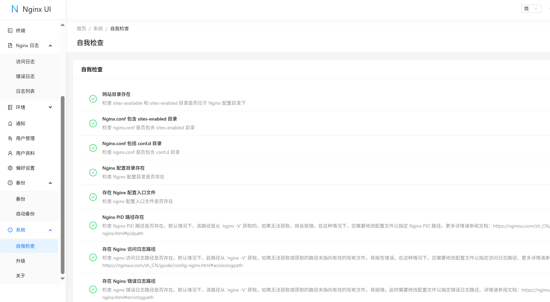Click the check icon for conf.d 目录
Viewport: 550px width, 302px height.
point(93,148)
